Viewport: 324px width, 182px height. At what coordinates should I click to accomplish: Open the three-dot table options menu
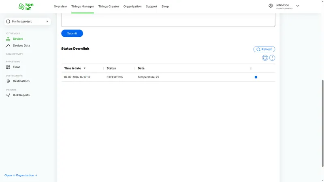click(x=272, y=58)
